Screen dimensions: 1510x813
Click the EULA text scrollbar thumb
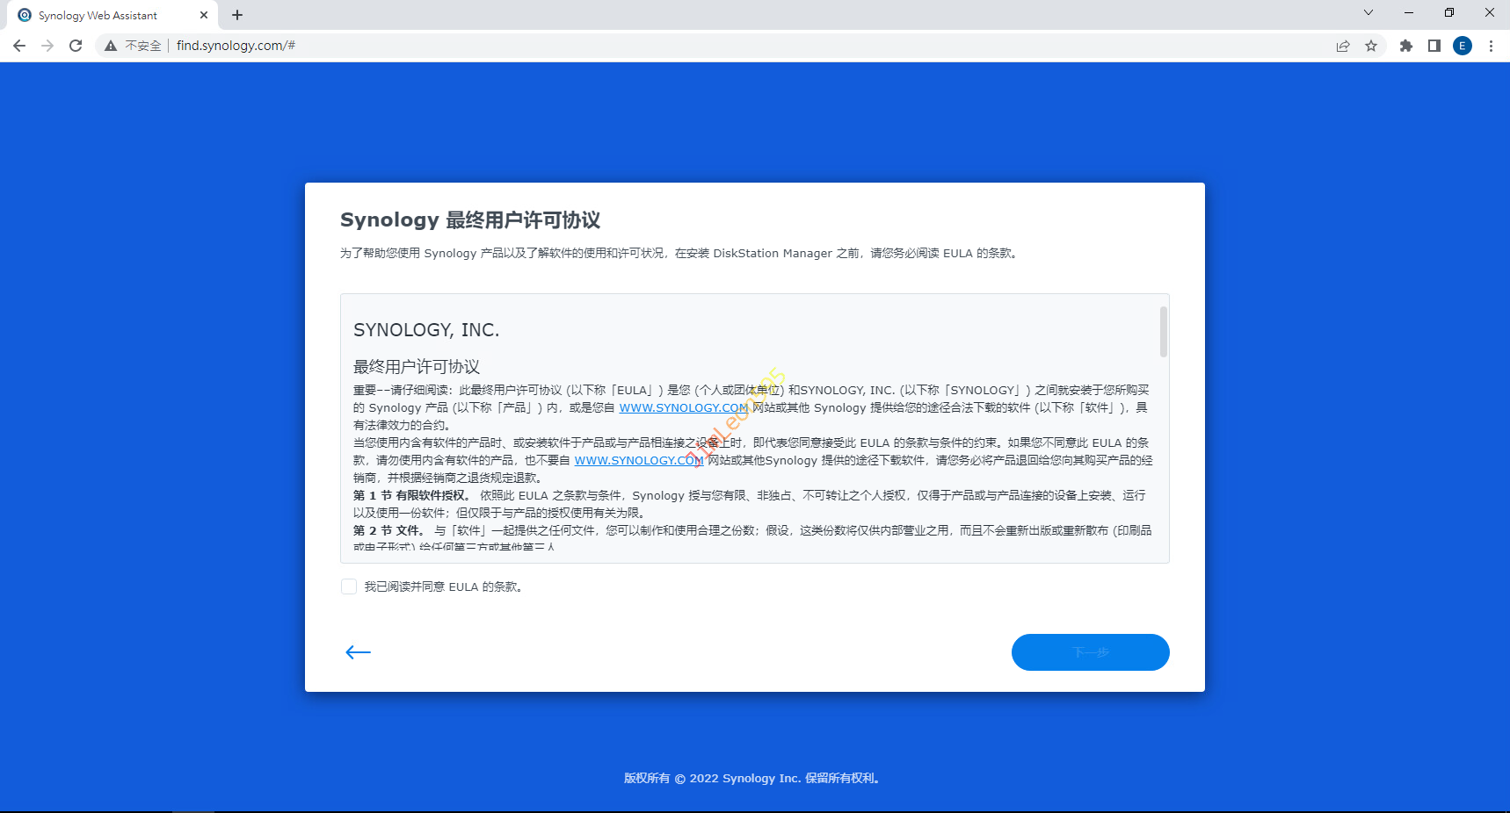(x=1163, y=332)
